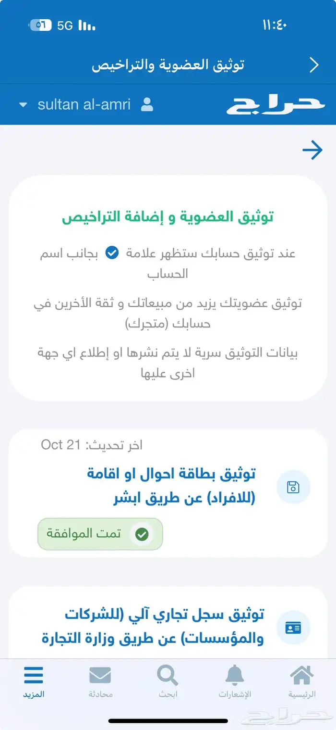Expand the sultan al-amri account dropdown arrow
The height and width of the screenshot is (730, 336).
click(23, 105)
